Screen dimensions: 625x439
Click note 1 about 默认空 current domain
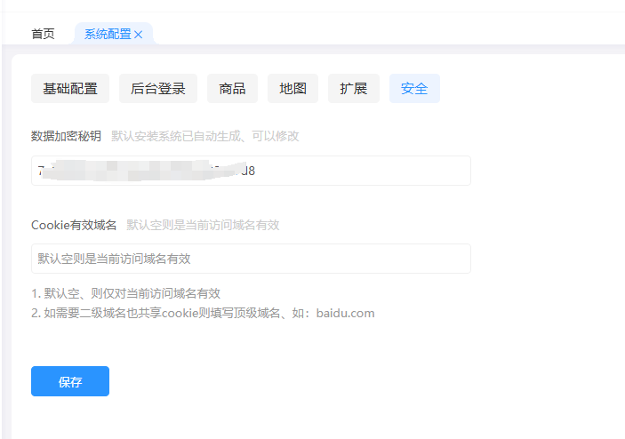(x=125, y=293)
